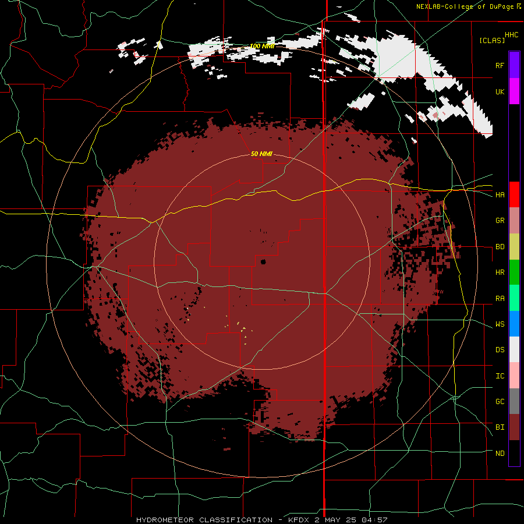
Task: Click the light pink IC legend swatch
Action: [x=514, y=376]
